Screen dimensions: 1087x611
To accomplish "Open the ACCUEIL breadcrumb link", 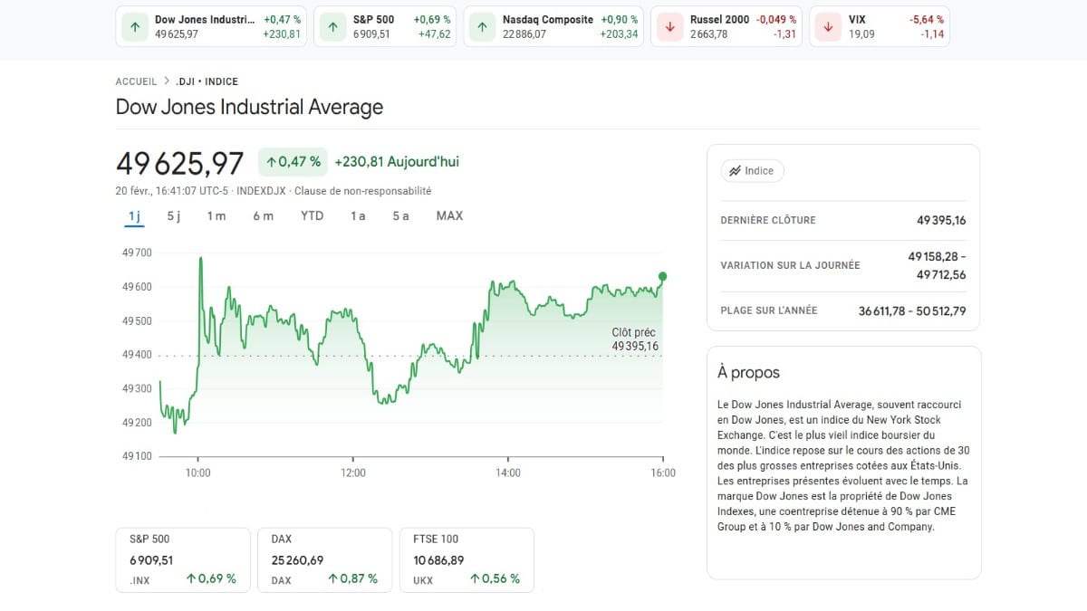I will coord(136,81).
